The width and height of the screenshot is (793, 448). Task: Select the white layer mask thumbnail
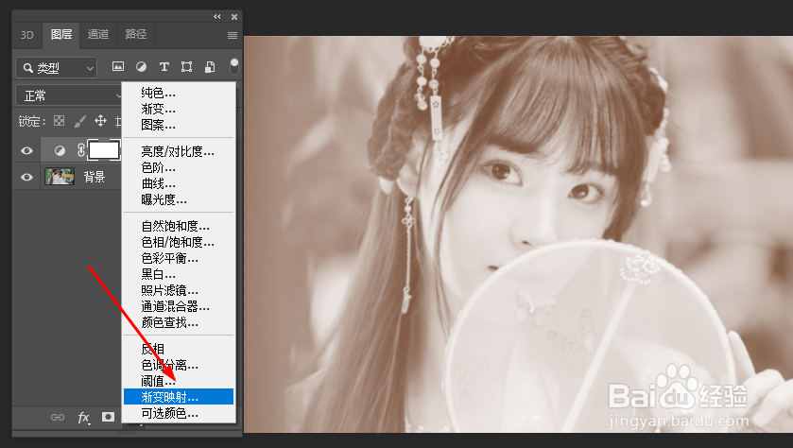104,150
